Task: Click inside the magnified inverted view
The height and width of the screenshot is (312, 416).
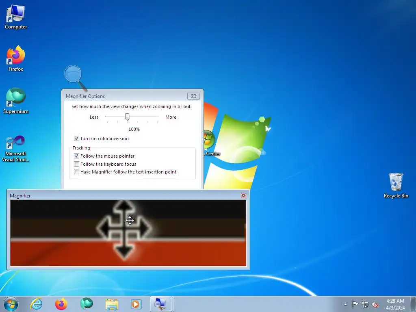Action: click(x=128, y=233)
